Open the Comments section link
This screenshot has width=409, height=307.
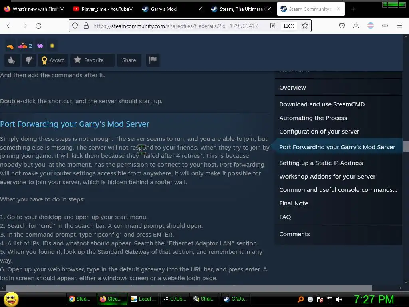click(x=294, y=234)
